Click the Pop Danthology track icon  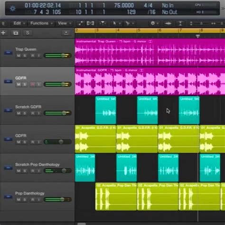coord(8,197)
